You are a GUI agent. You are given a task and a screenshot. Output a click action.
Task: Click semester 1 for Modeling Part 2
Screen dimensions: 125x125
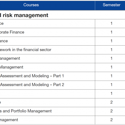[x=112, y=85]
